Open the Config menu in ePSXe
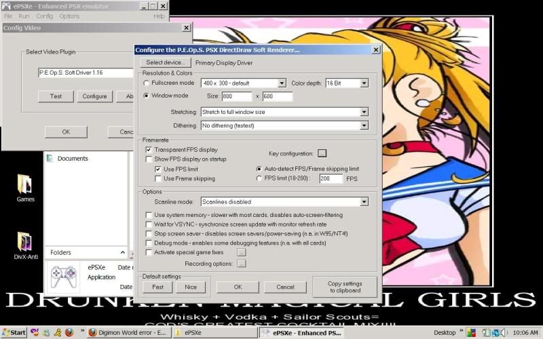543x339 pixels. click(x=45, y=16)
